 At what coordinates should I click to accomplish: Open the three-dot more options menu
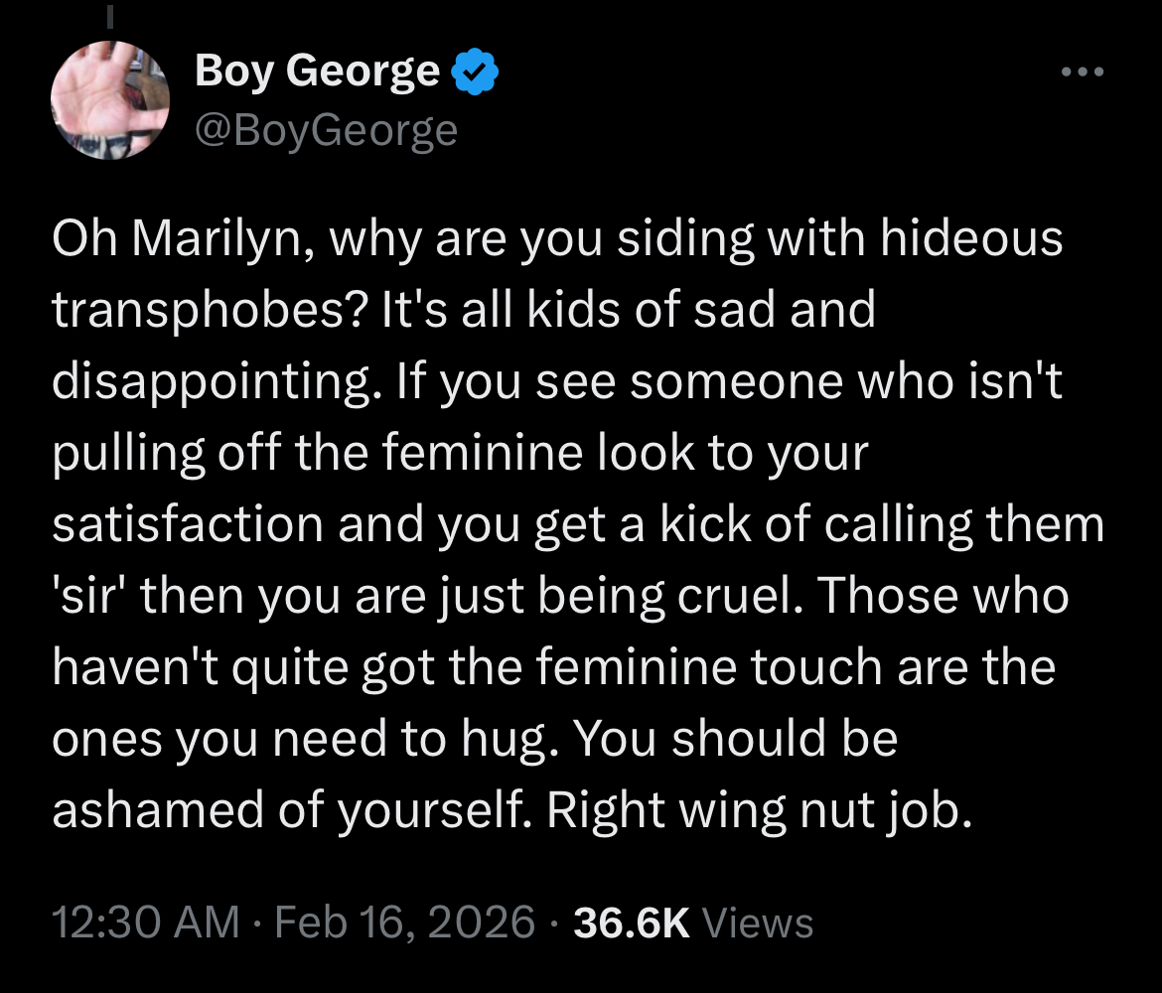click(1082, 71)
